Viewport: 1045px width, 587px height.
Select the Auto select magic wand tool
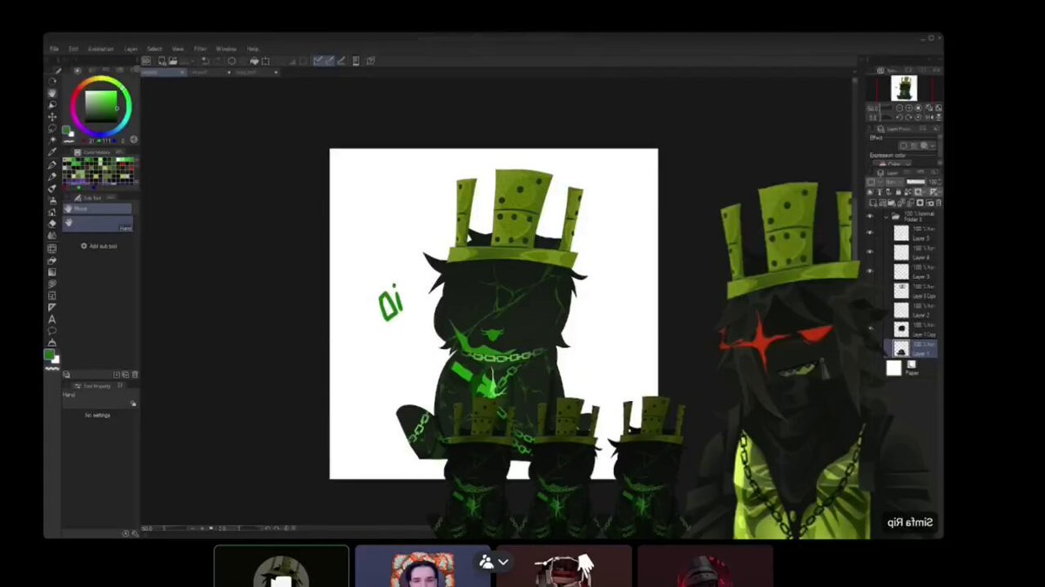coord(52,139)
